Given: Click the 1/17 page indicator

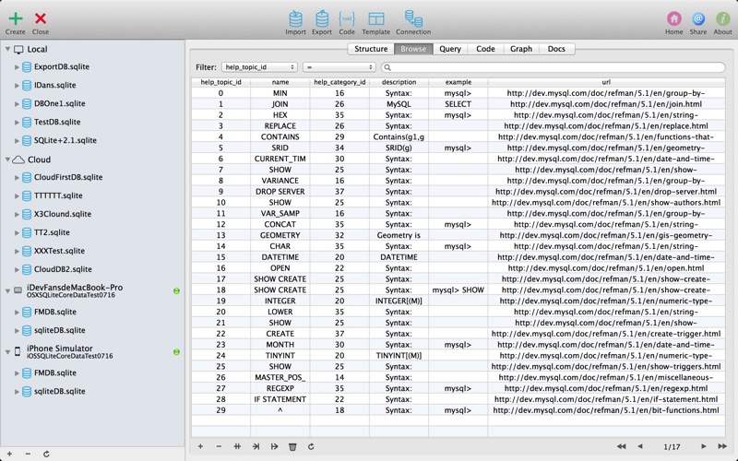Looking at the screenshot, I should [x=672, y=447].
